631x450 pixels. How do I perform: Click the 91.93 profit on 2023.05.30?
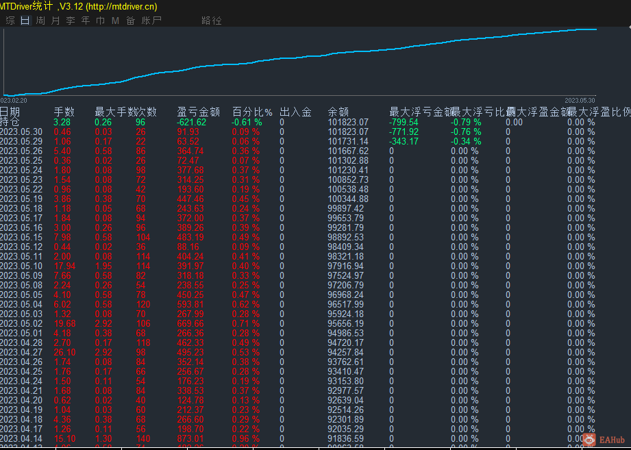click(188, 132)
